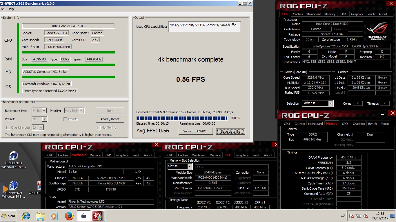Click the Multi. * Bus 11.0 x 300.0 MHz field
Viewport: 396px width, 222px height.
point(58,47)
